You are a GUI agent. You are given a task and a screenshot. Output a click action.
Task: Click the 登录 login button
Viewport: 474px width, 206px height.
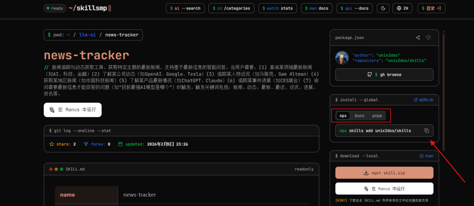coord(431,8)
